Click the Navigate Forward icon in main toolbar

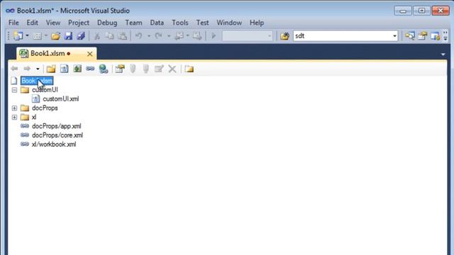(197, 36)
